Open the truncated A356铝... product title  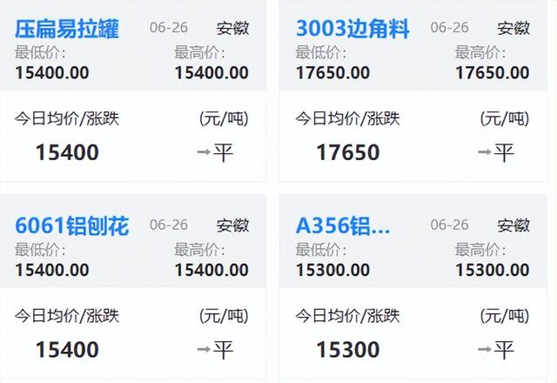343,226
